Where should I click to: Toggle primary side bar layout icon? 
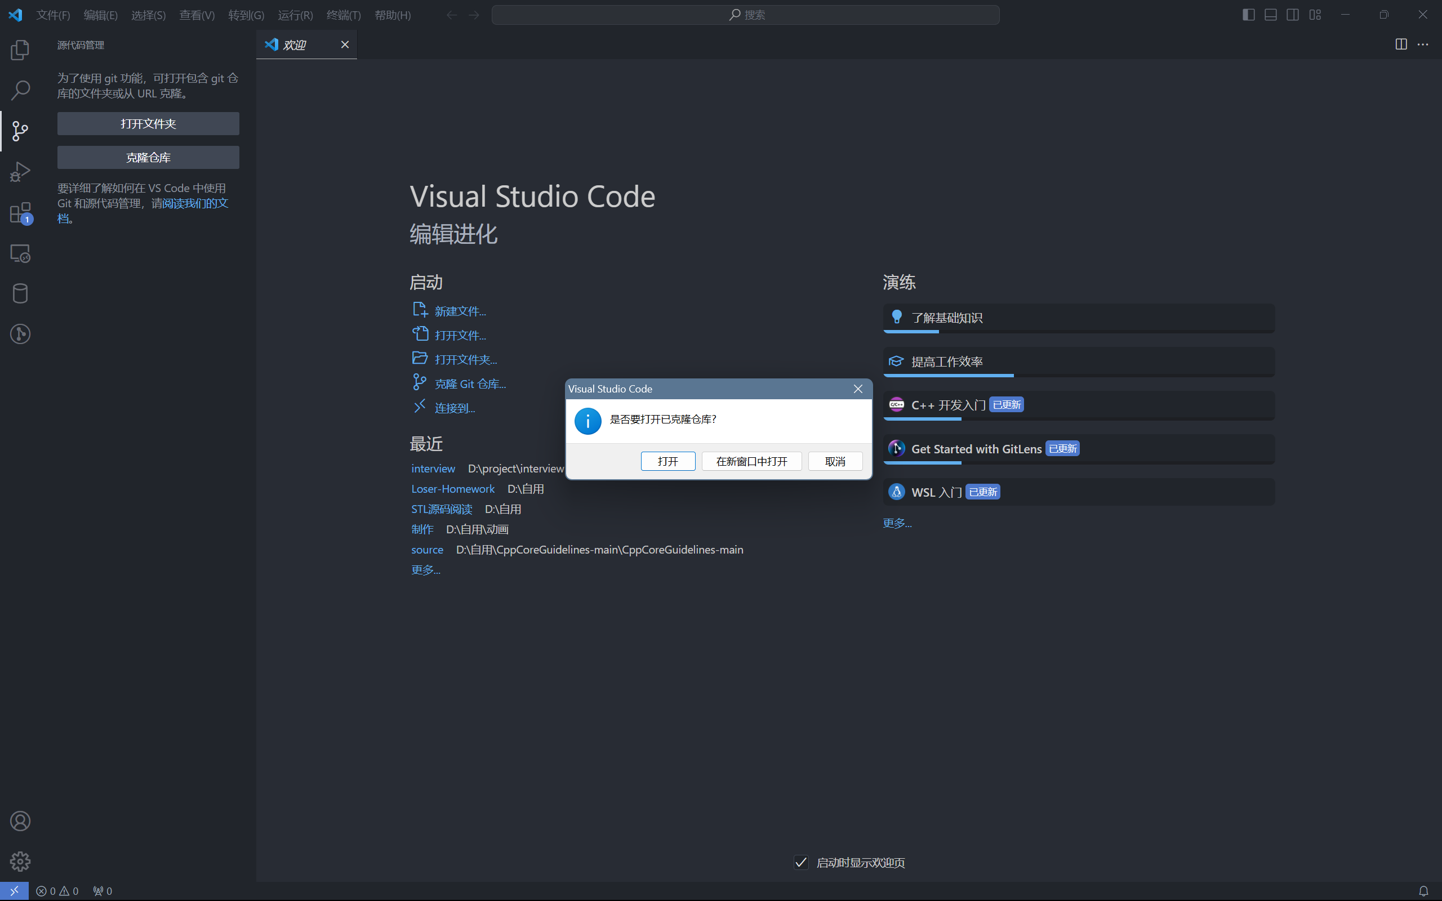click(1248, 15)
